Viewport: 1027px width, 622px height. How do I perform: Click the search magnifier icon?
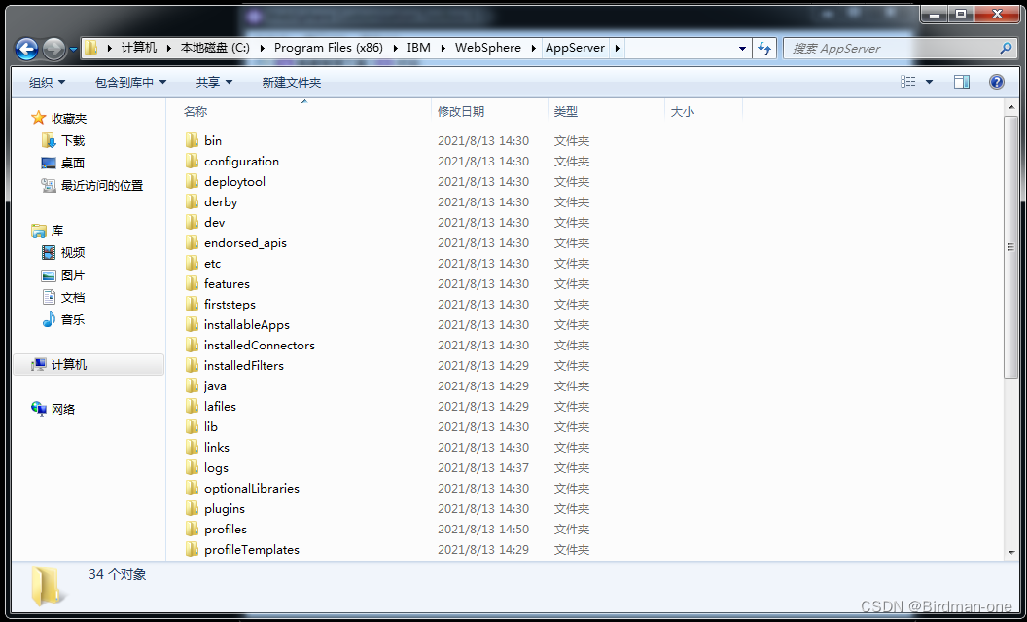(x=1006, y=48)
